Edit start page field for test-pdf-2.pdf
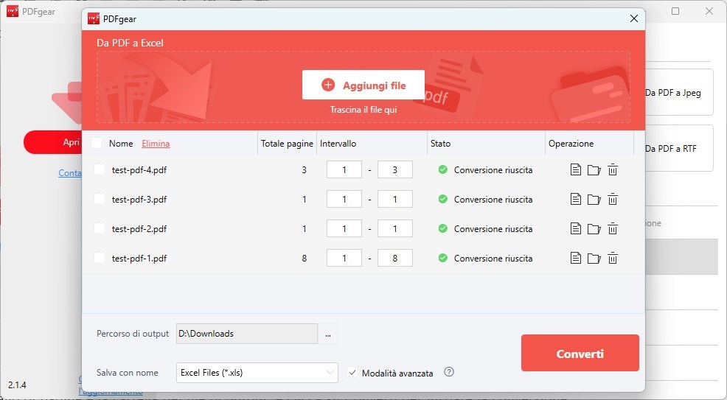This screenshot has height=400, width=727. [x=344, y=228]
